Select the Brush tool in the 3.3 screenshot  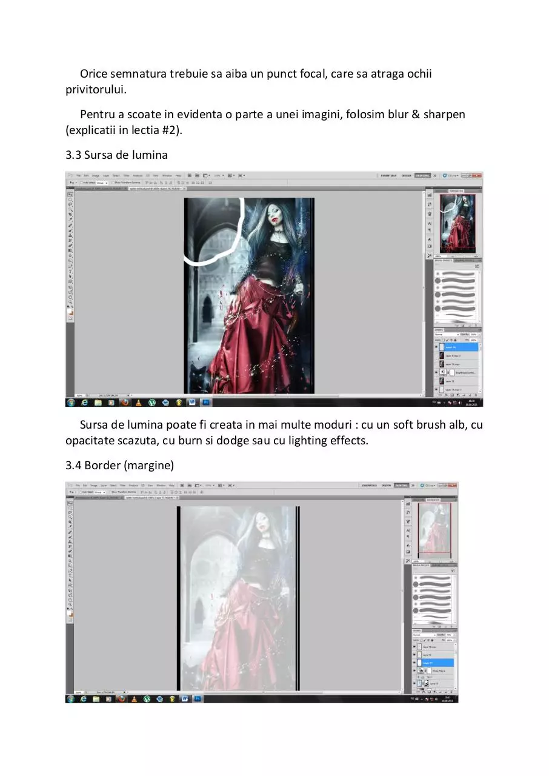(70, 230)
